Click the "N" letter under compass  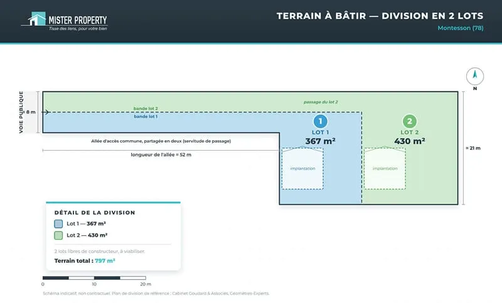pos(475,88)
